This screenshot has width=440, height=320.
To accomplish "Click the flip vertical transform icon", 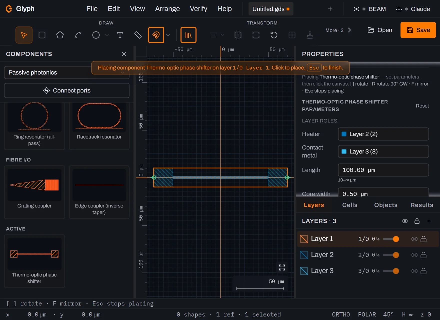I will pyautogui.click(x=256, y=35).
